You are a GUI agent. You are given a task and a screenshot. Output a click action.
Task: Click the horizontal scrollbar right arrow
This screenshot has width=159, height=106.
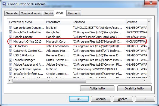(x=145, y=81)
